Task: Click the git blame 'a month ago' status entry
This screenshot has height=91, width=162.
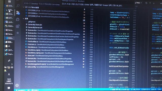Action: 120,89
